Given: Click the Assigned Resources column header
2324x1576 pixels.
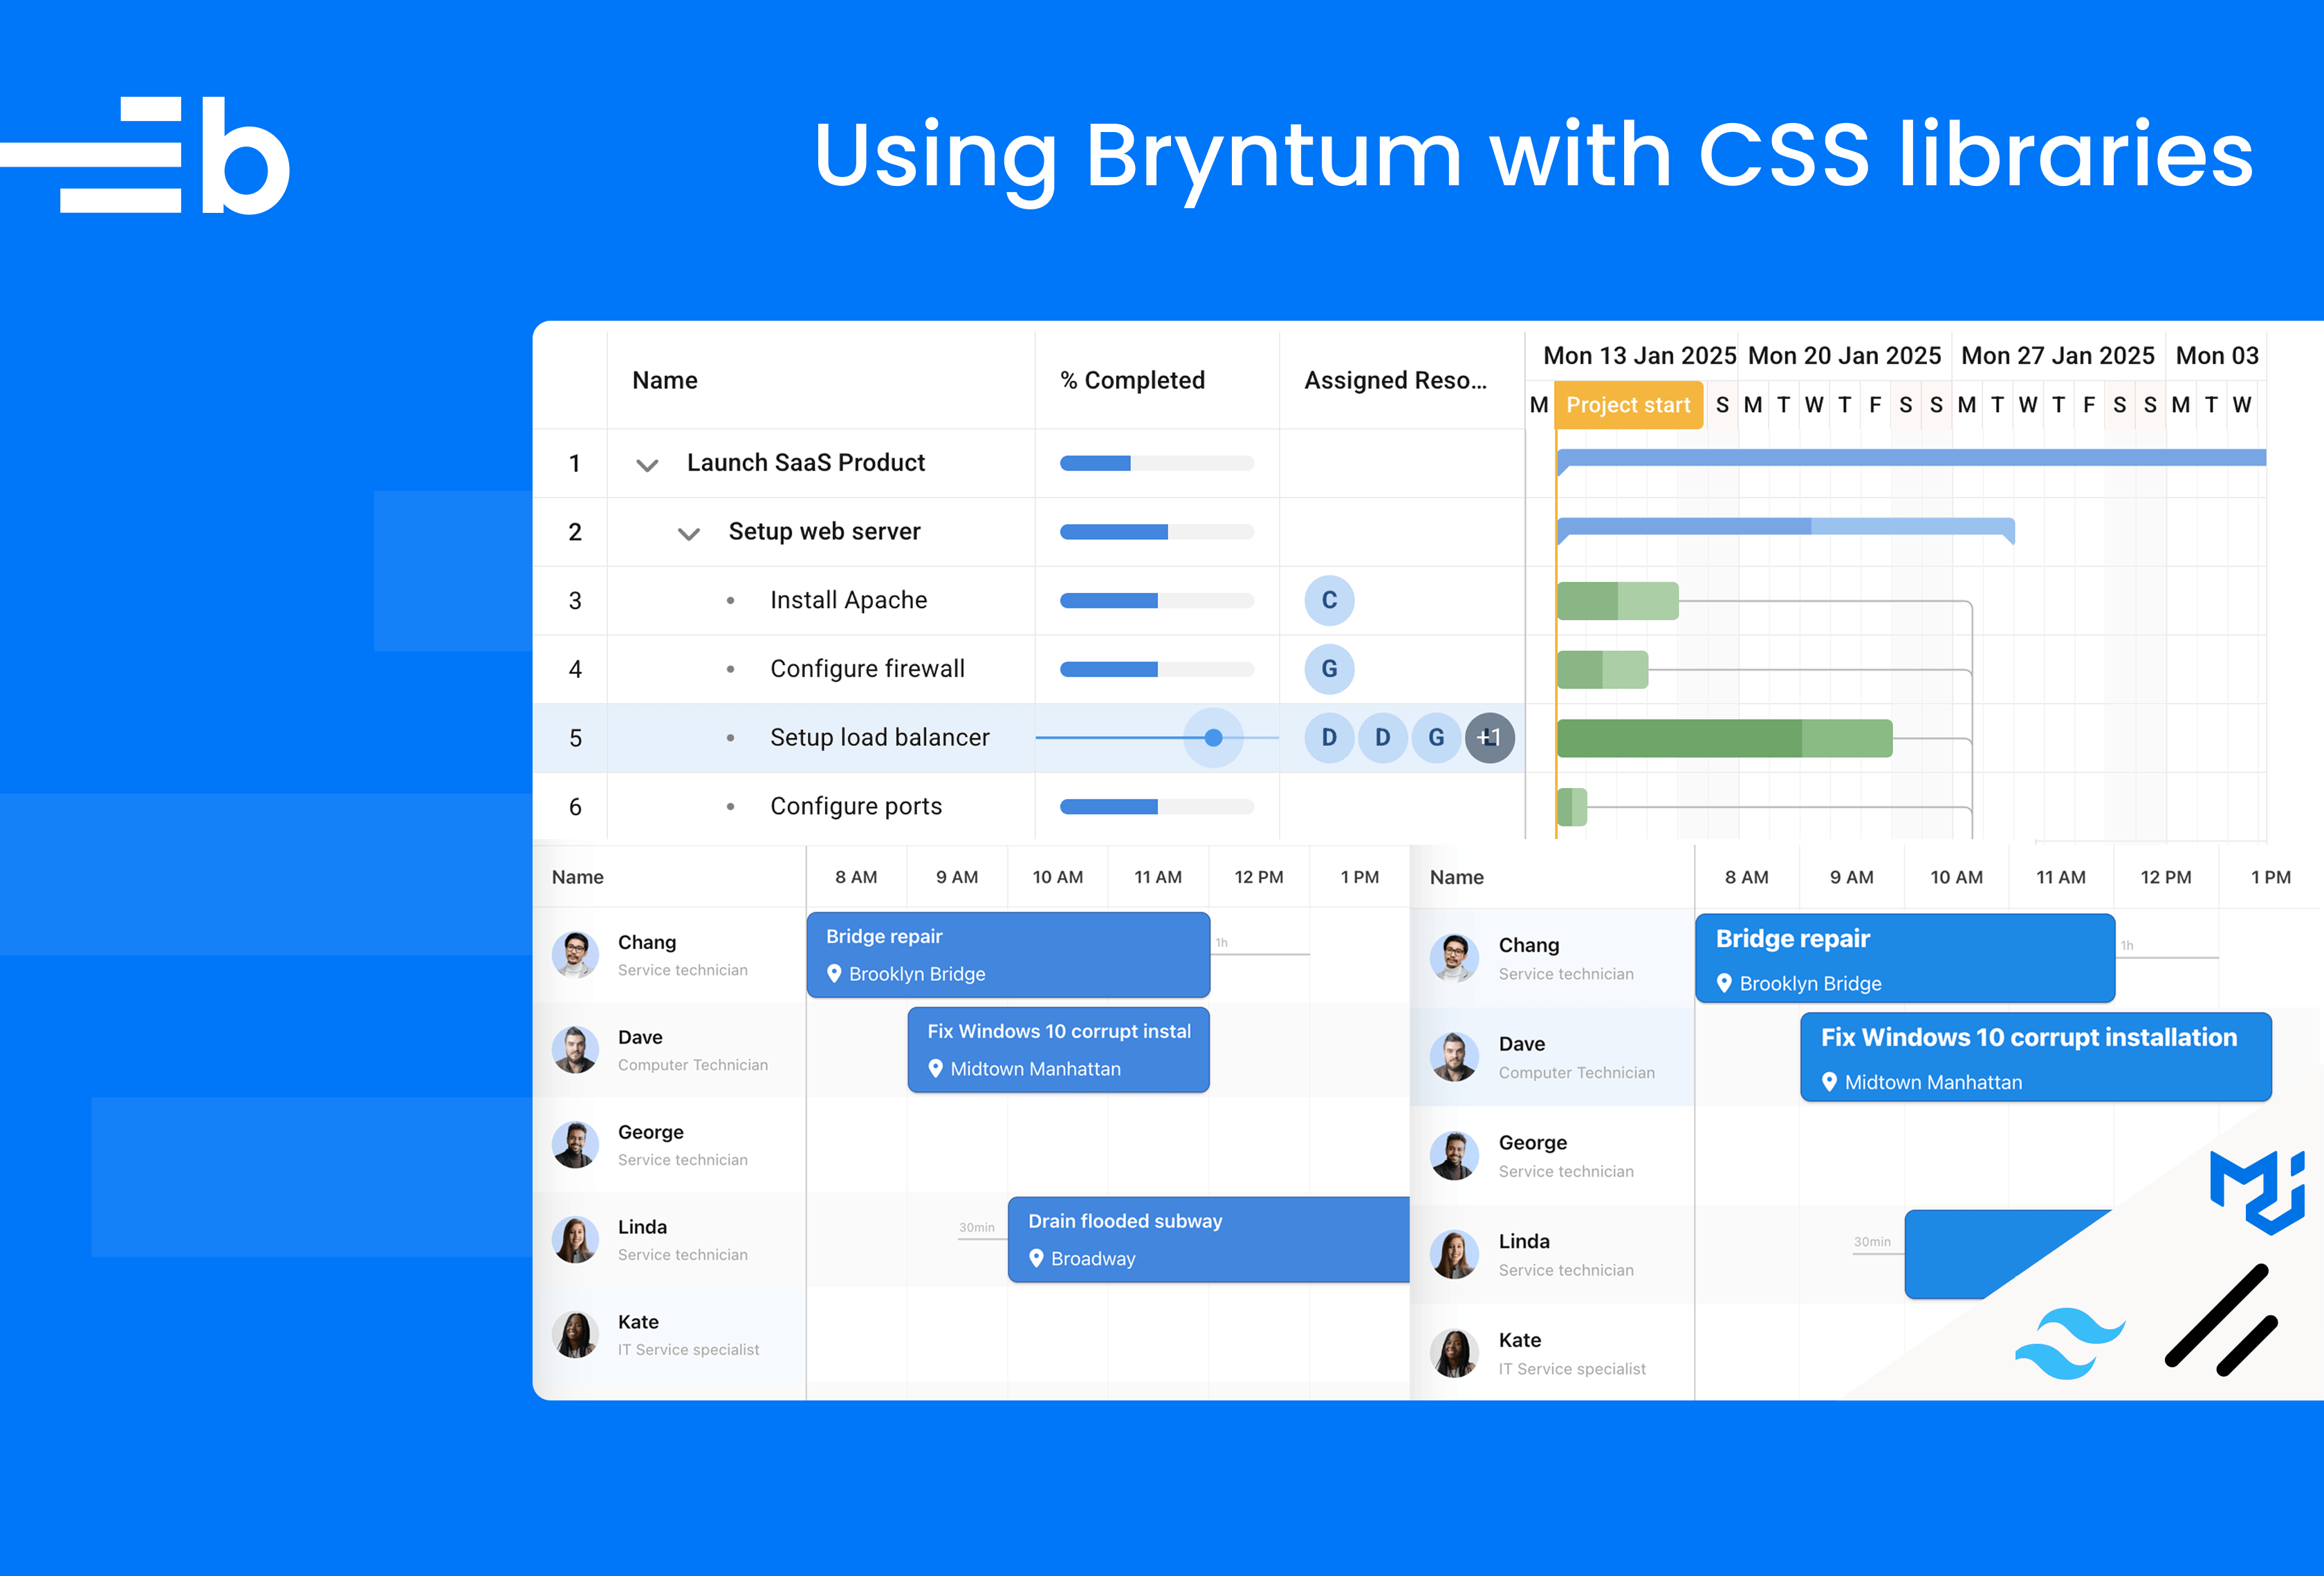Looking at the screenshot, I should coord(1394,379).
